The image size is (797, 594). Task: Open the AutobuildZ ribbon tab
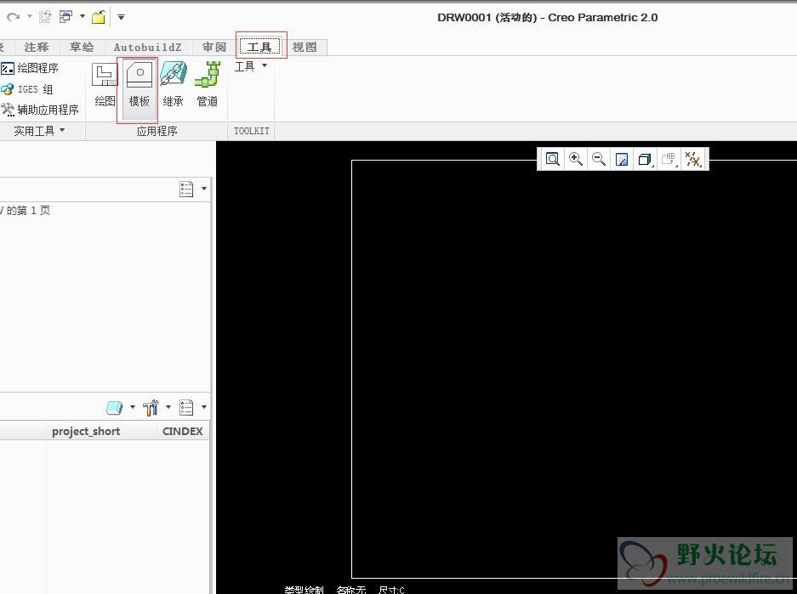147,48
